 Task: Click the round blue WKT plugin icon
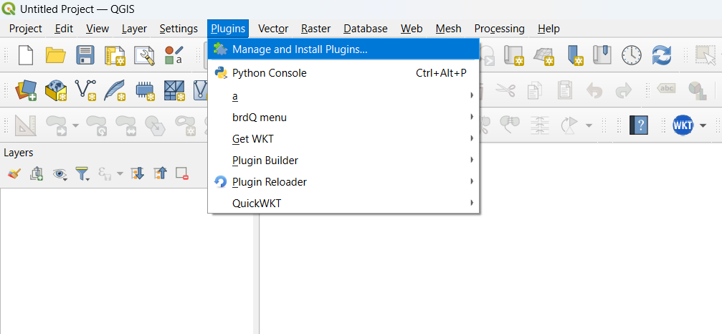683,125
